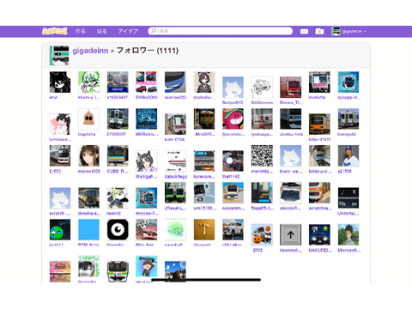Expand the gigadeinn account dropdown in the navbar
The height and width of the screenshot is (309, 412).
pos(348,31)
